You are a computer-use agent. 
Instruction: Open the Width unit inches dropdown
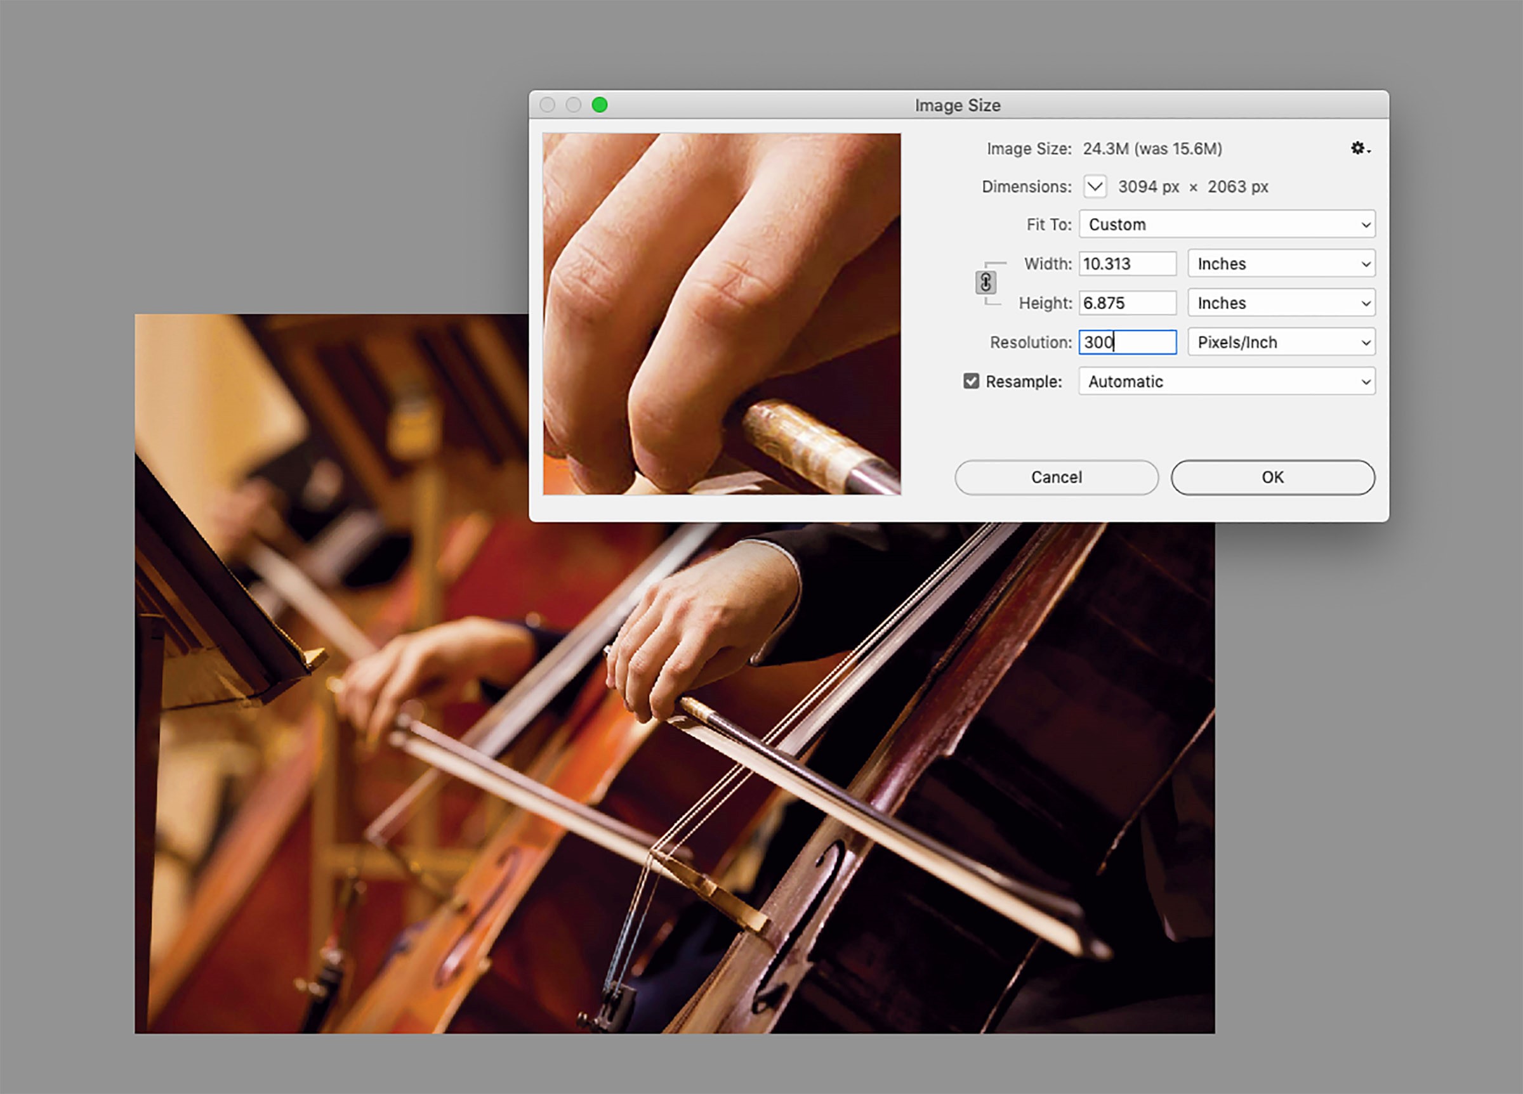(x=1281, y=263)
